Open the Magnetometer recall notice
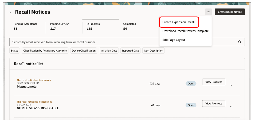The height and width of the screenshot is (122, 255). (x=27, y=87)
